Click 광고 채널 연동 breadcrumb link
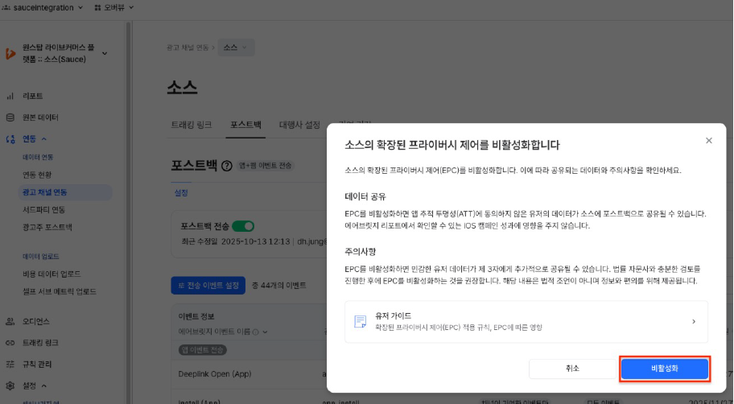Image resolution: width=734 pixels, height=404 pixels. click(188, 47)
